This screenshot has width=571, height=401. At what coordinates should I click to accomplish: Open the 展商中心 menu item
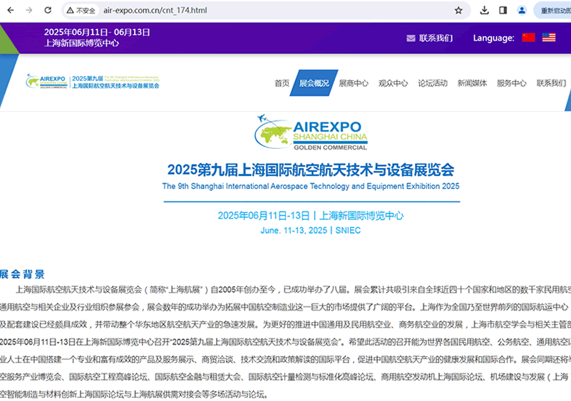(x=354, y=83)
